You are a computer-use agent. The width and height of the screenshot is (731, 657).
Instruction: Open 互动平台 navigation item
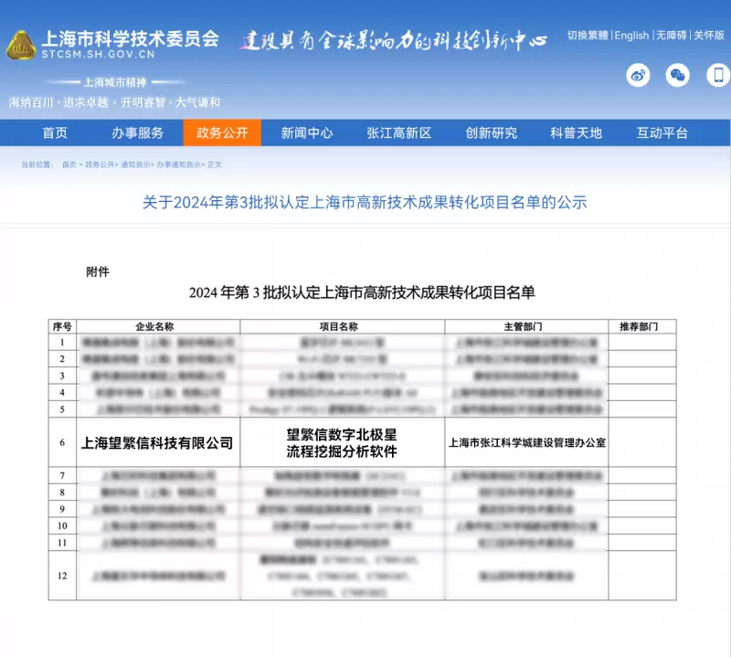[662, 132]
